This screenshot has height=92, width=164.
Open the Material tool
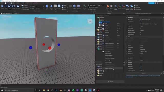(x=51, y=7)
